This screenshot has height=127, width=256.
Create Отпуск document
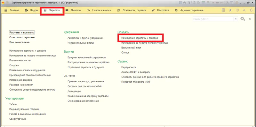coord(125,53)
